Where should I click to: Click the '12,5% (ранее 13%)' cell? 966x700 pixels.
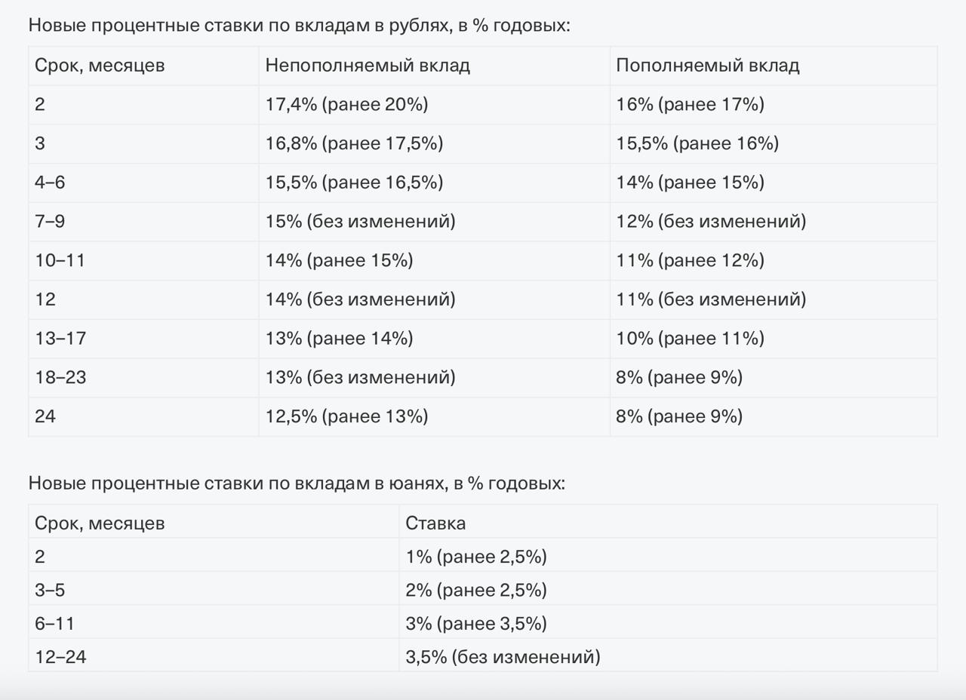pos(346,416)
